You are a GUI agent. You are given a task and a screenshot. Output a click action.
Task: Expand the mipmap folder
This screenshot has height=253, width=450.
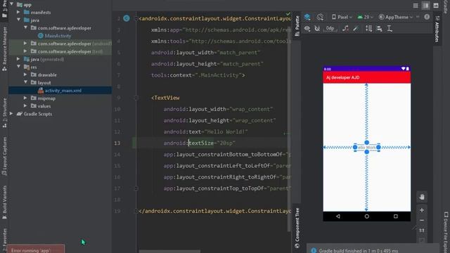(x=25, y=98)
